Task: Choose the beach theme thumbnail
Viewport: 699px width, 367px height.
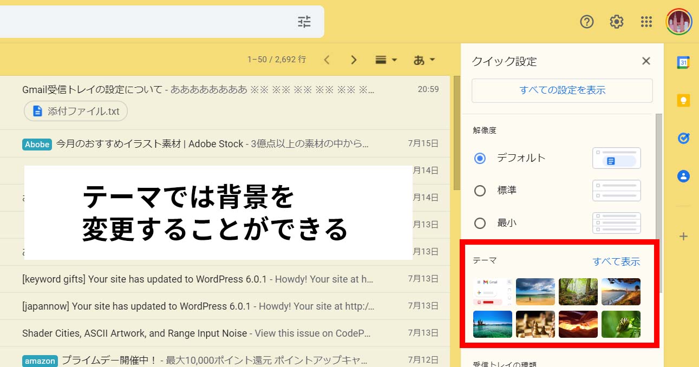Action: pos(535,292)
